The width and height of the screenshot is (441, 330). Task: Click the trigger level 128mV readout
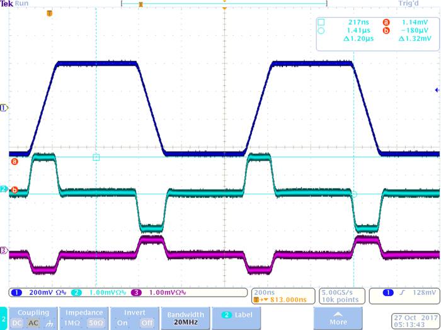click(403, 292)
